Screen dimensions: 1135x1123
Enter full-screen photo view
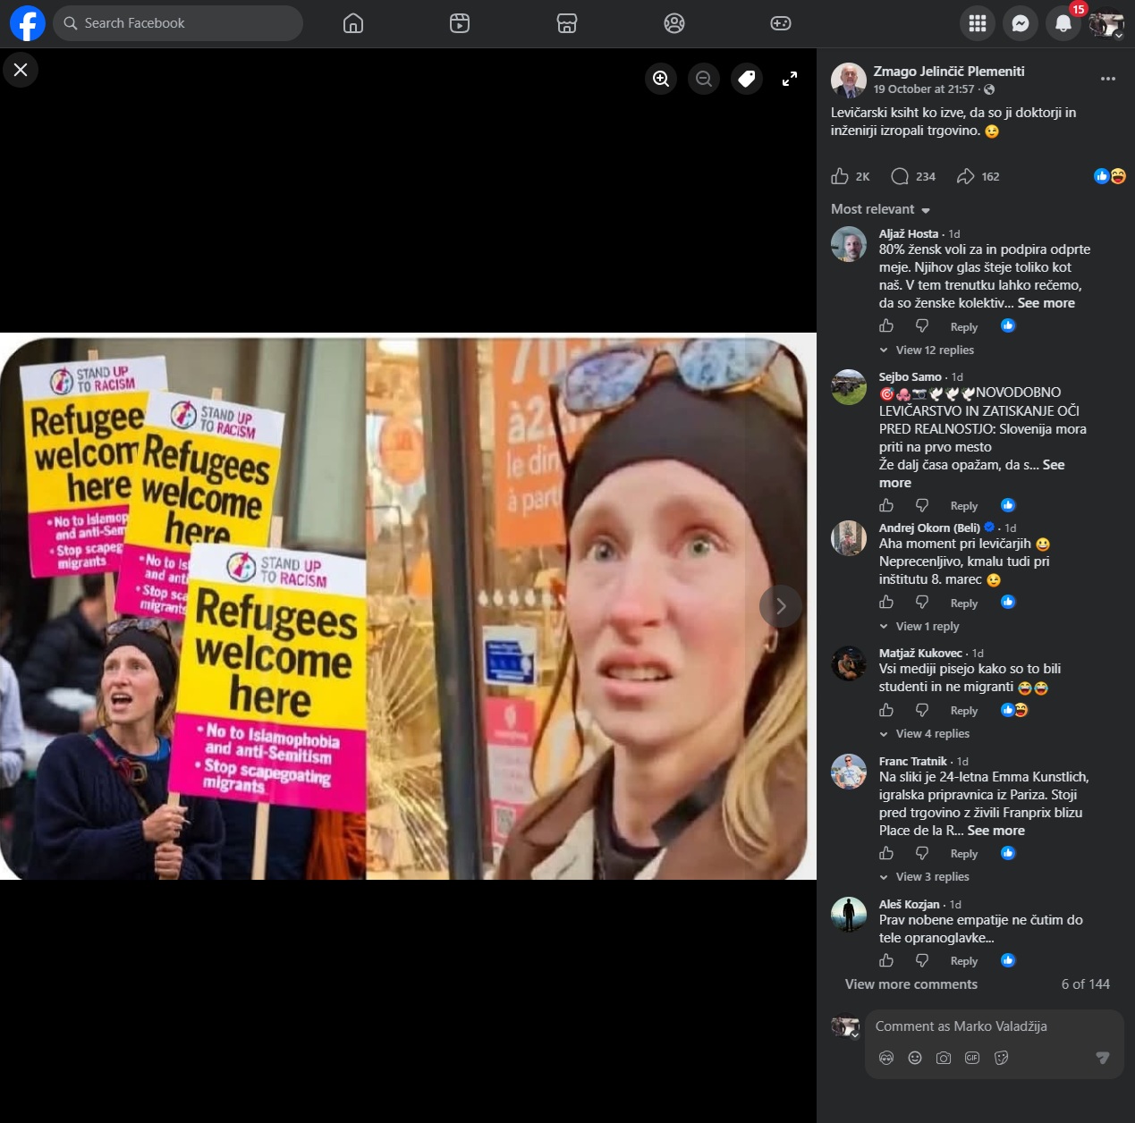tap(790, 79)
